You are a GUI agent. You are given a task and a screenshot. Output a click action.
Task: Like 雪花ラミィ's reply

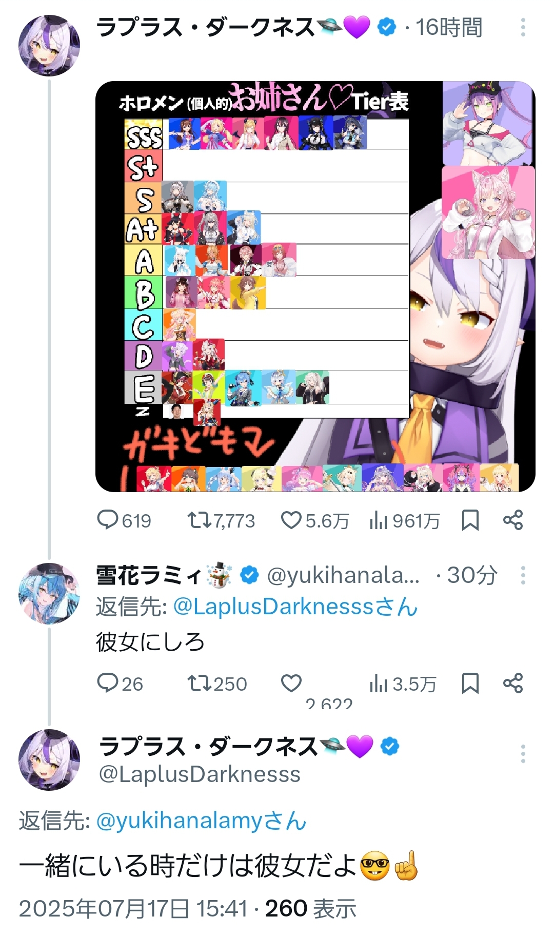pyautogui.click(x=291, y=684)
